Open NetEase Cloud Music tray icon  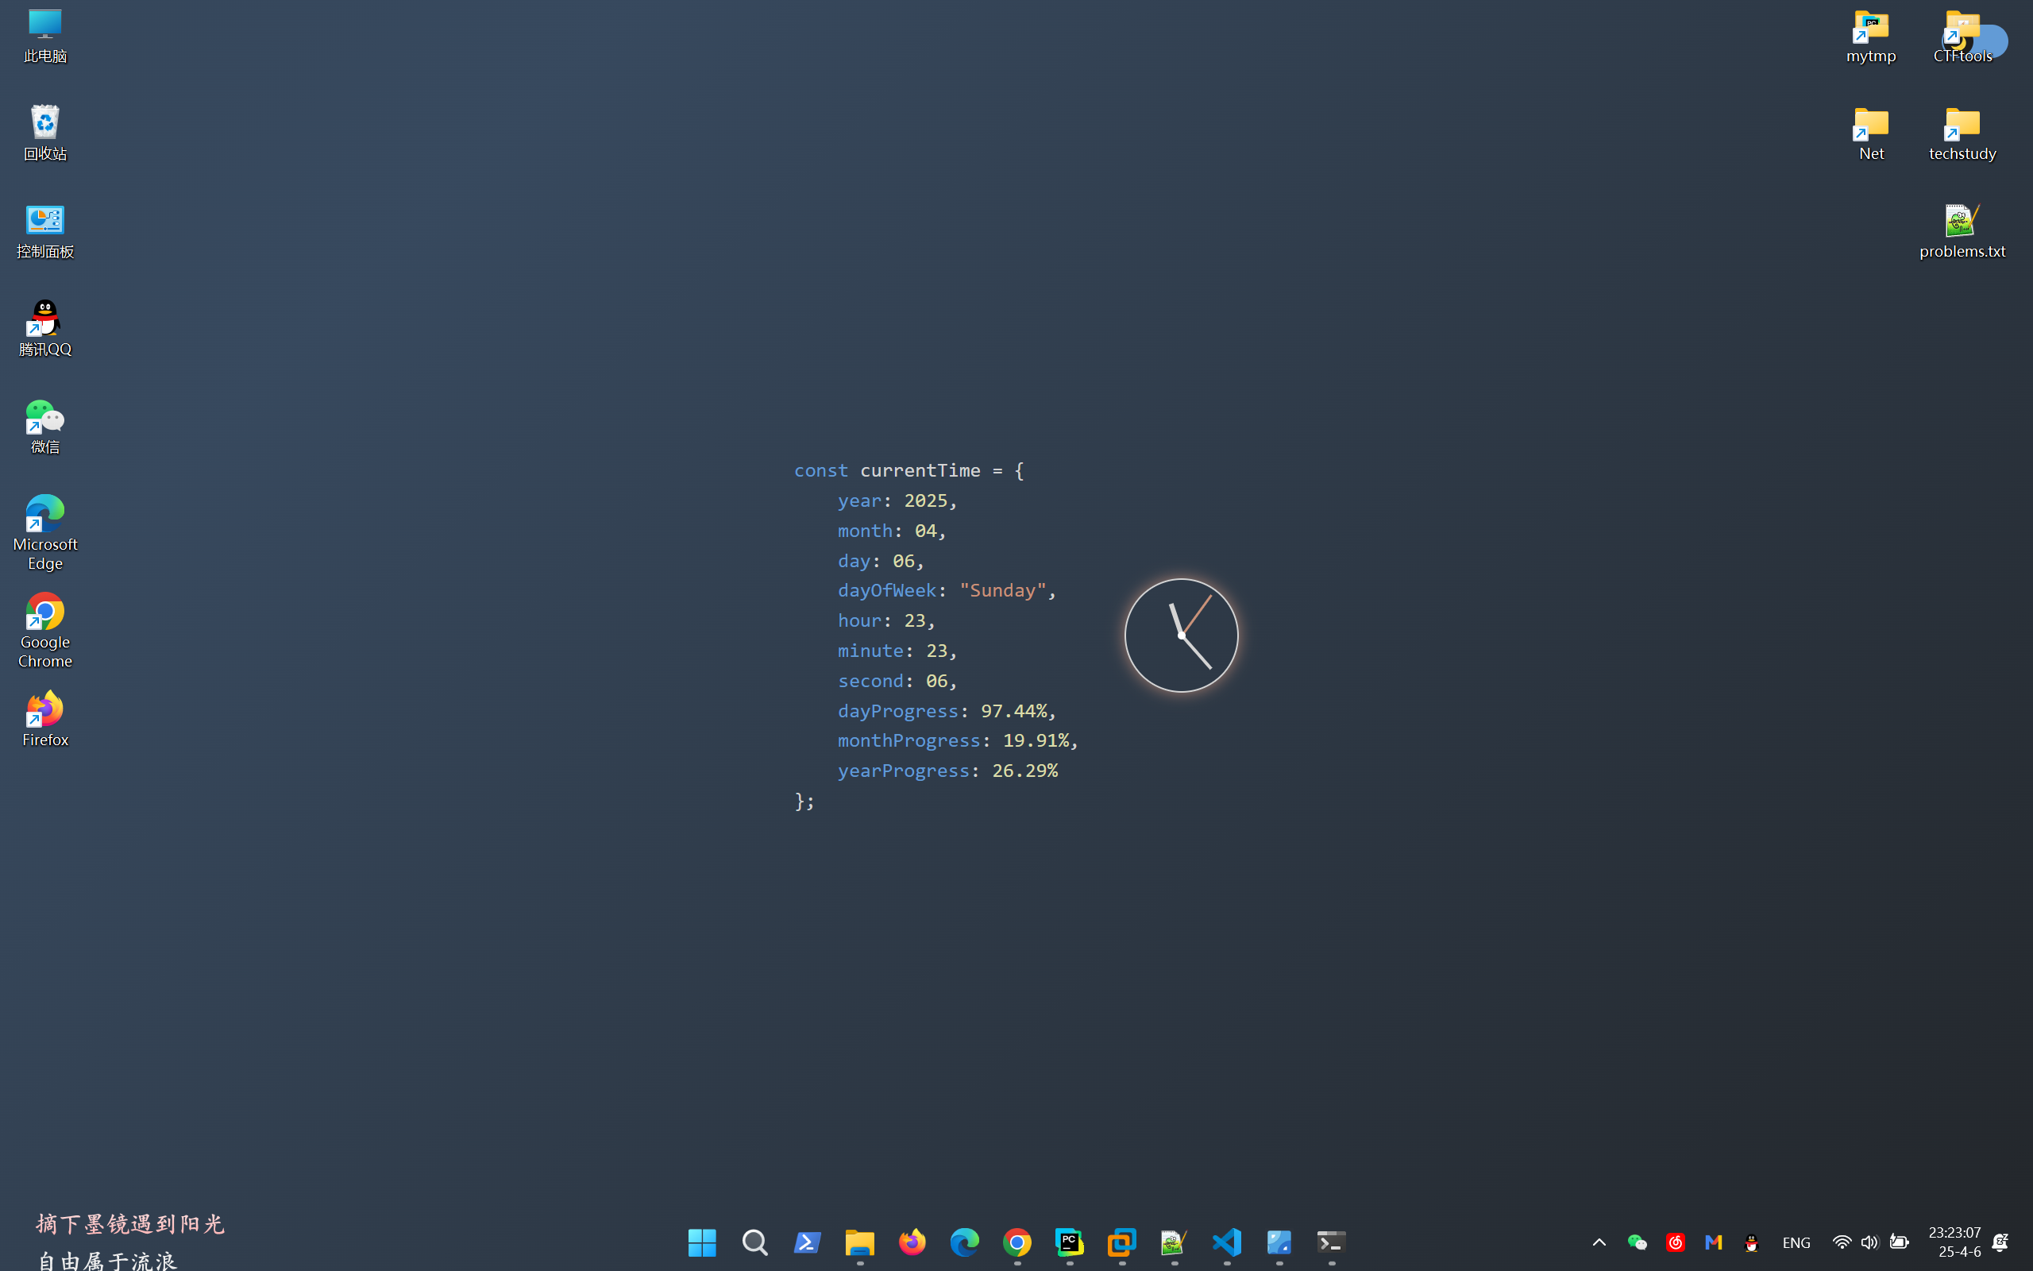pyautogui.click(x=1675, y=1242)
